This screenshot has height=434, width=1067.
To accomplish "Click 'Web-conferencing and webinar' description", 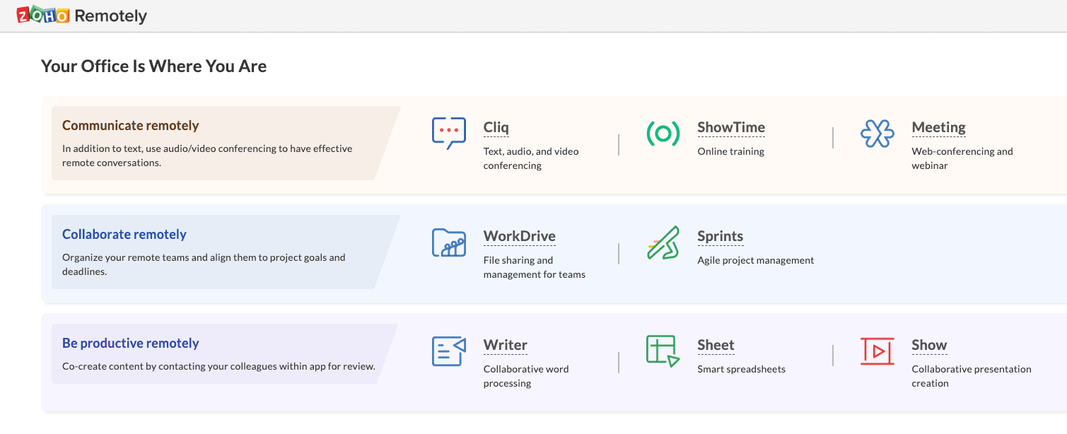I will click(962, 158).
